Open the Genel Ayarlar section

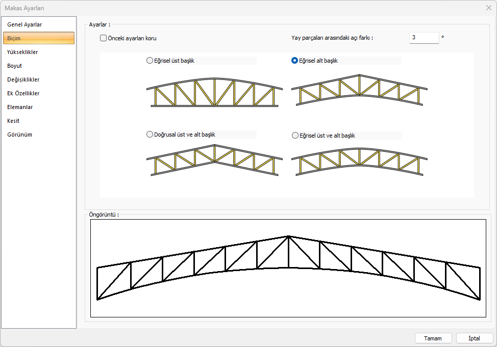24,24
